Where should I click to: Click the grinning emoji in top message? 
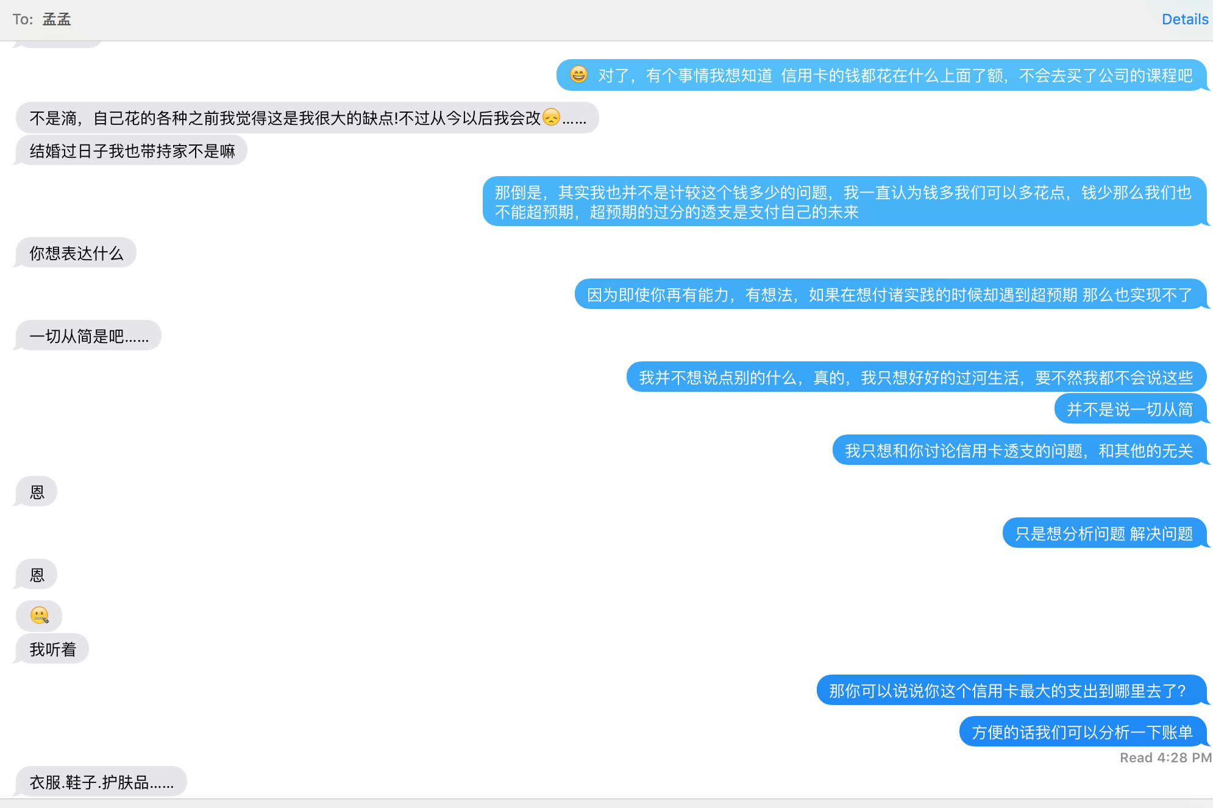click(578, 74)
